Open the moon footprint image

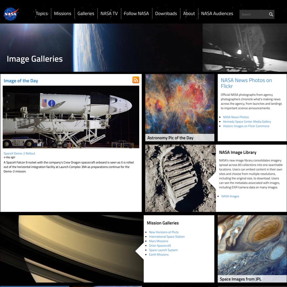point(181,178)
